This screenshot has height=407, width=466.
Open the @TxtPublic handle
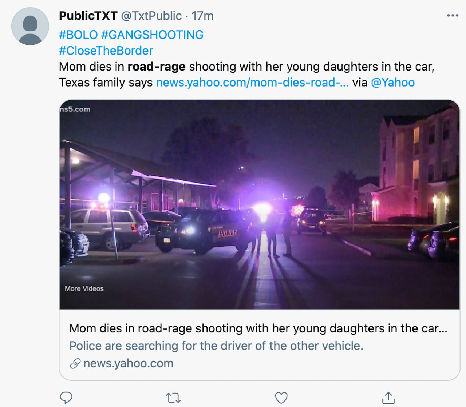[151, 16]
